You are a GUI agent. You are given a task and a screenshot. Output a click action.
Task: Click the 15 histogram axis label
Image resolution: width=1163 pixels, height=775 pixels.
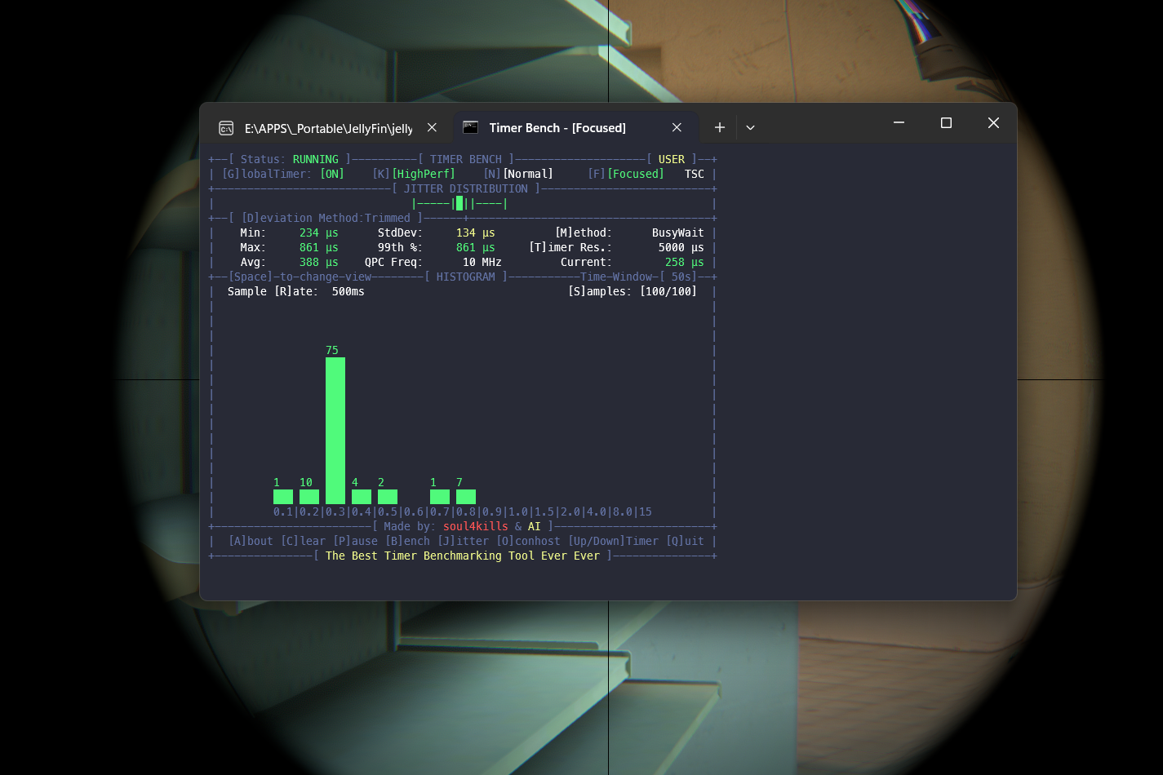pos(646,511)
